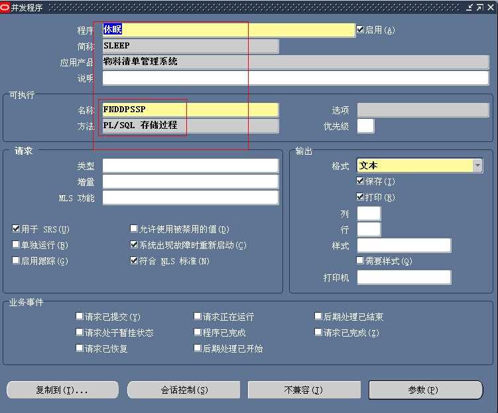This screenshot has width=498, height=413.
Task: Open the 参数(P) button
Action: 425,390
